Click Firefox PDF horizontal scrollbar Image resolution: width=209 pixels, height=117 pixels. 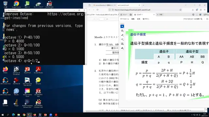(x=145, y=111)
